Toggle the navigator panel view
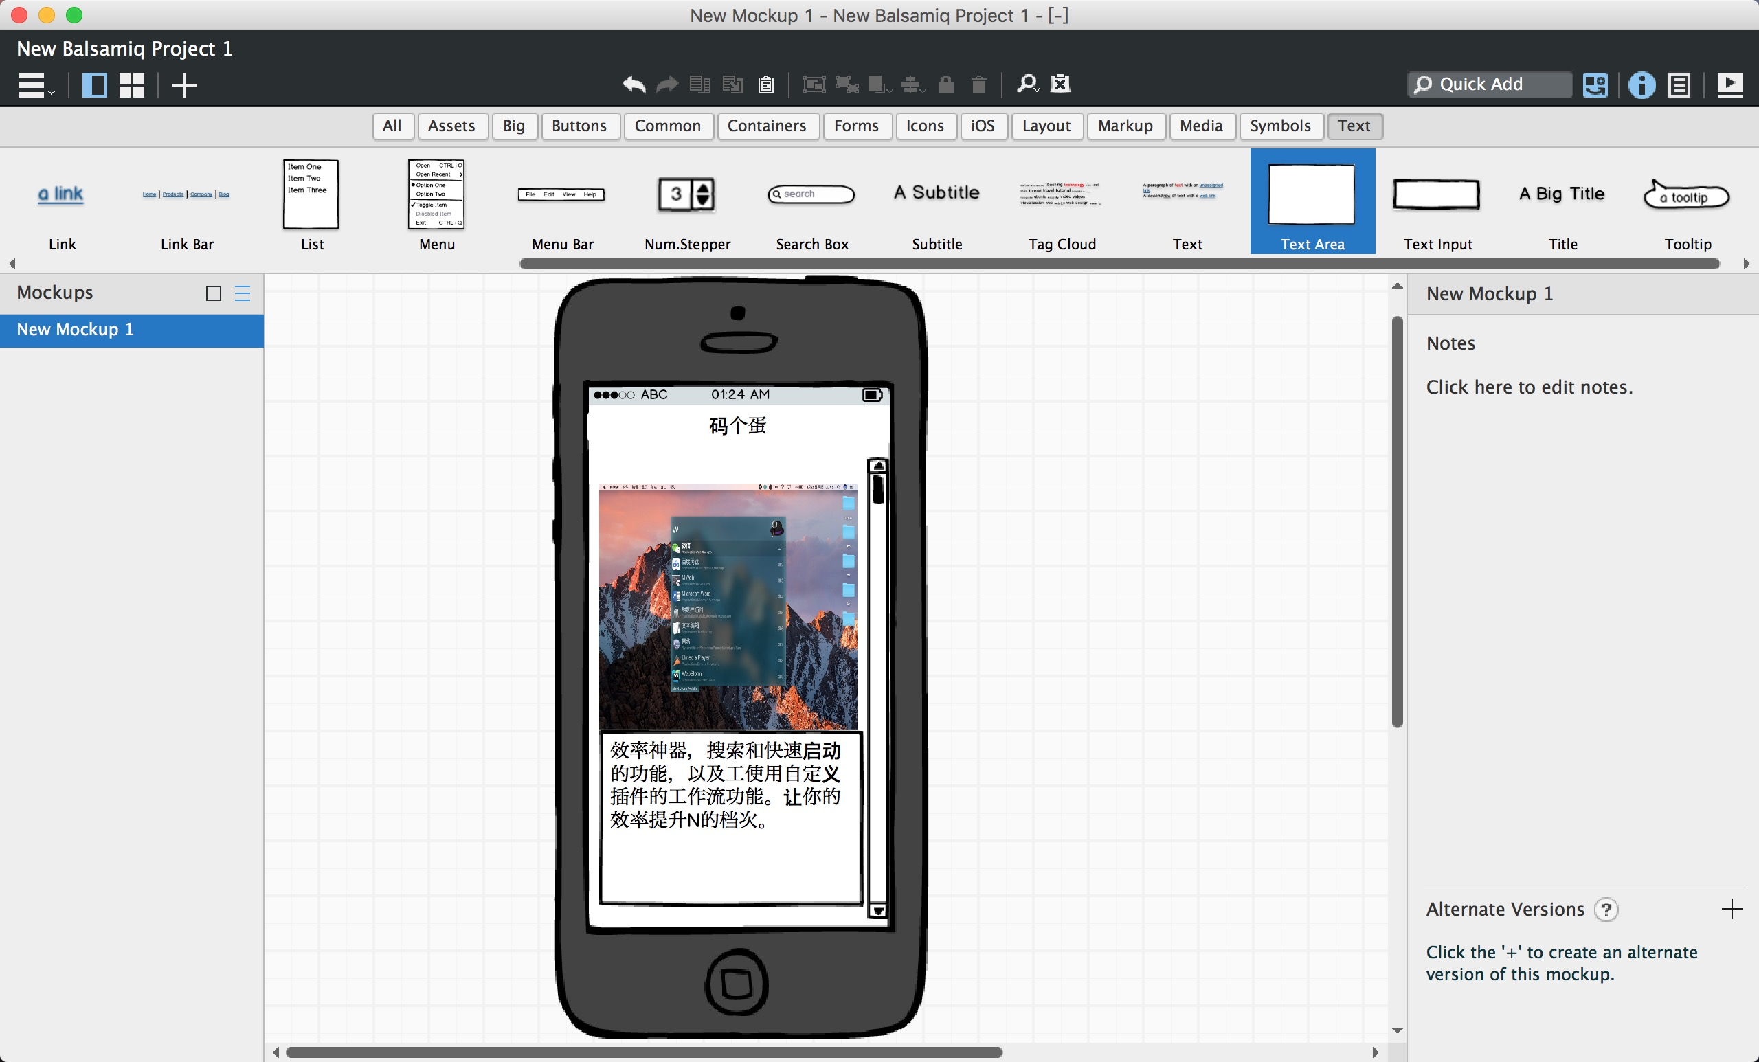The width and height of the screenshot is (1759, 1062). click(x=94, y=85)
